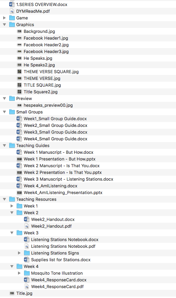Collapse the Week 2 subfolder

[12, 213]
